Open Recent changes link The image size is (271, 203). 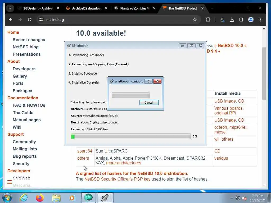(x=29, y=40)
